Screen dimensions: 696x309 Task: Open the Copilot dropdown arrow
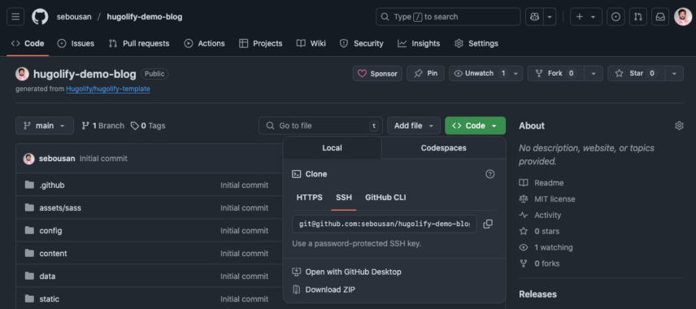(550, 17)
